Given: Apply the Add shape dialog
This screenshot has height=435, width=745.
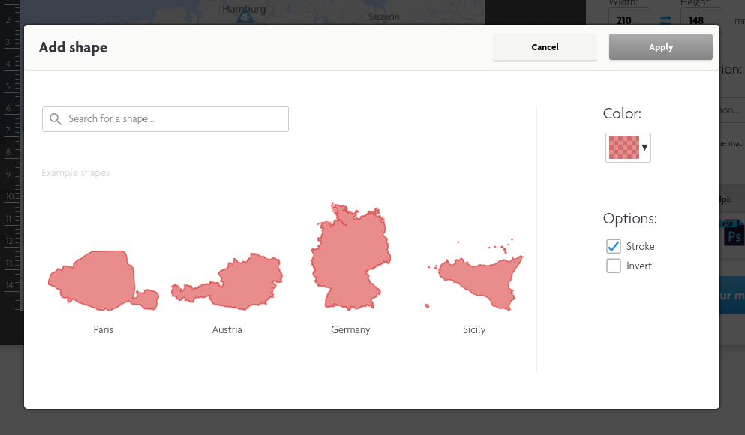Looking at the screenshot, I should [x=660, y=46].
